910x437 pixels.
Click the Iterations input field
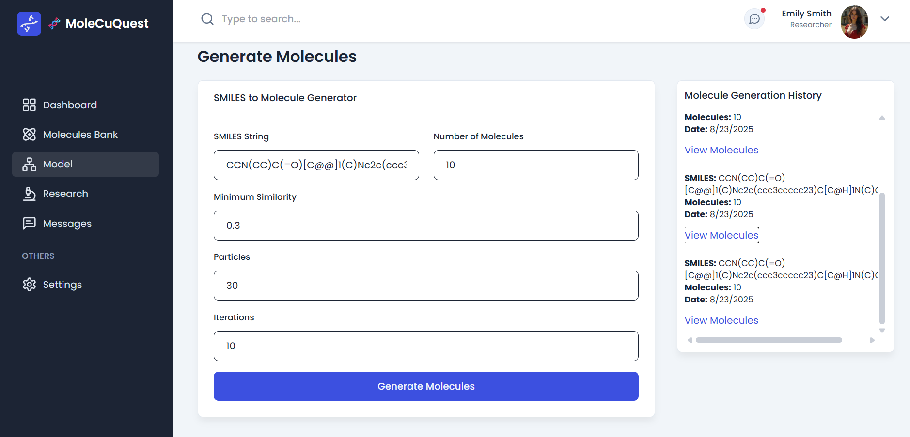click(x=426, y=346)
